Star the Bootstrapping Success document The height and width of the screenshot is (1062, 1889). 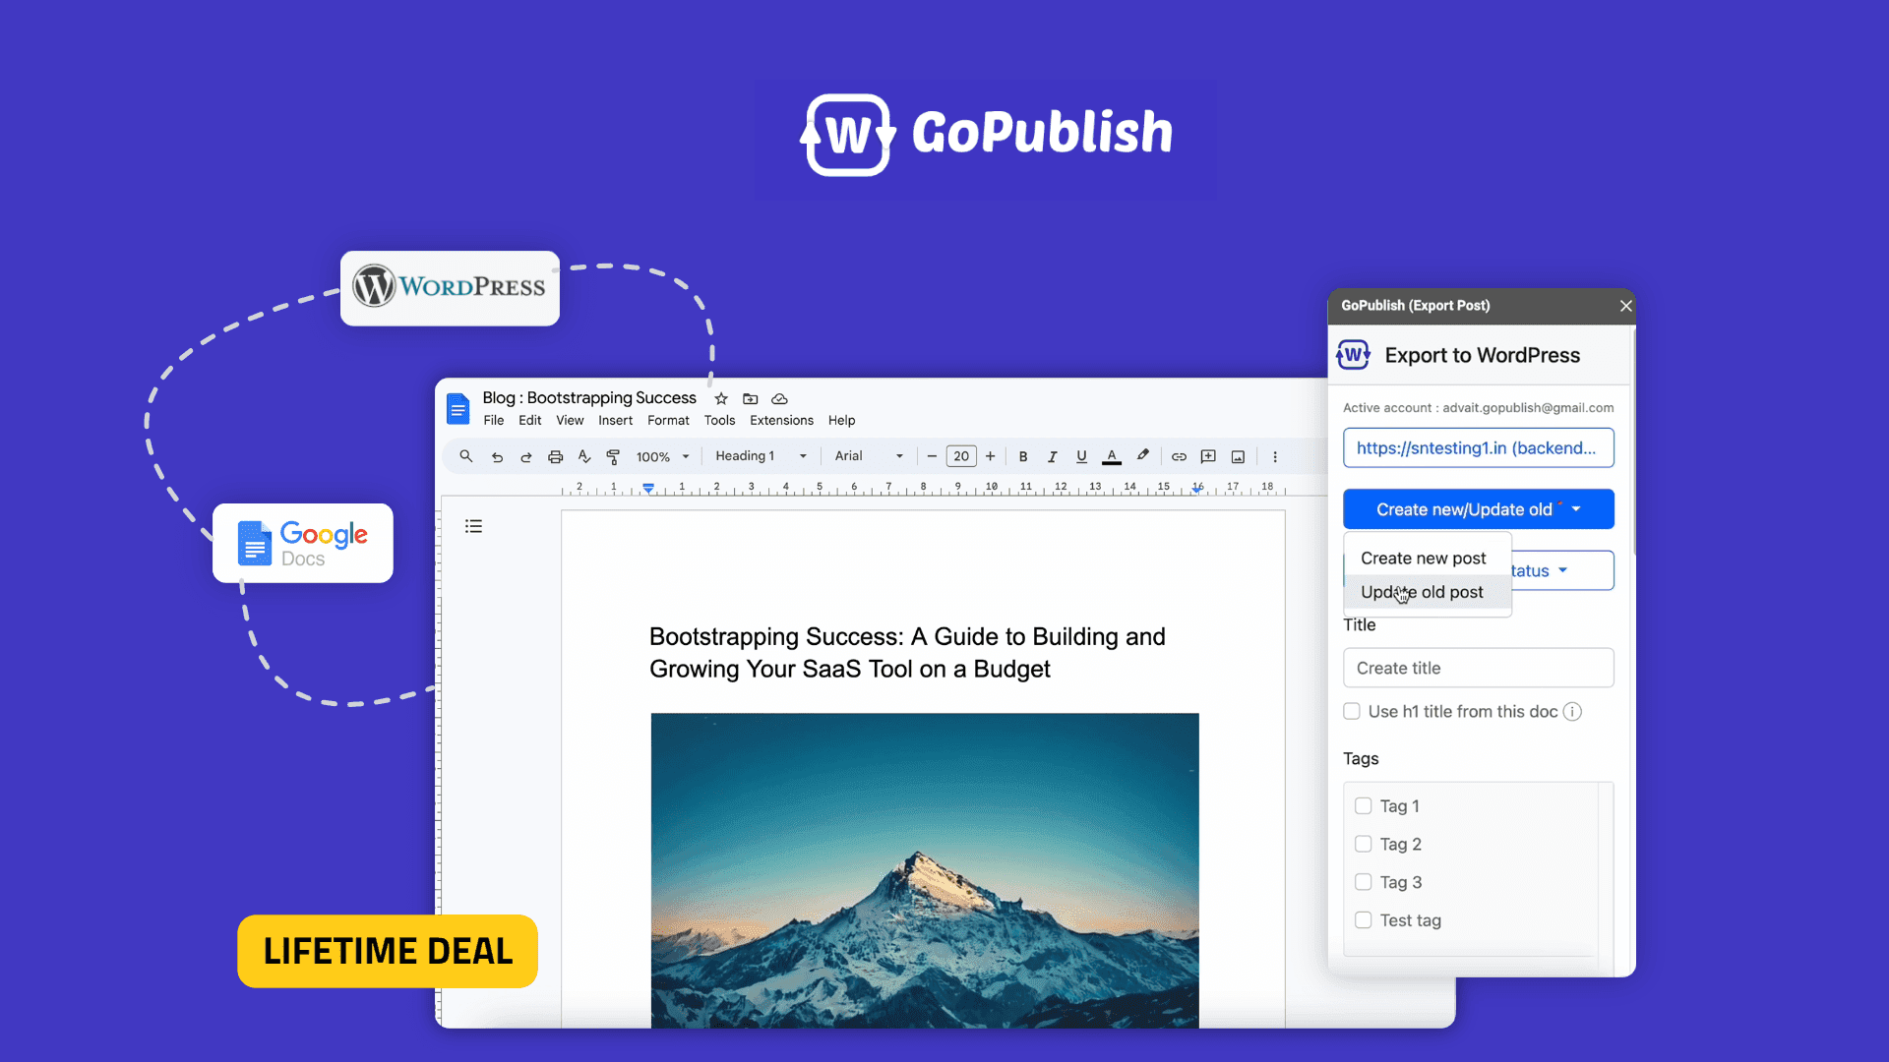coord(721,398)
